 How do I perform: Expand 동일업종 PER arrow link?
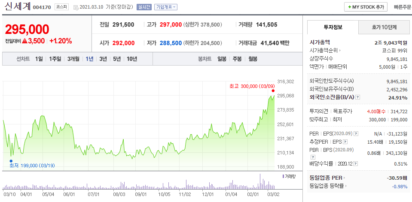(x=344, y=178)
